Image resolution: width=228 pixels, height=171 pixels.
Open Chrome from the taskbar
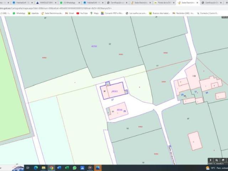51,168
